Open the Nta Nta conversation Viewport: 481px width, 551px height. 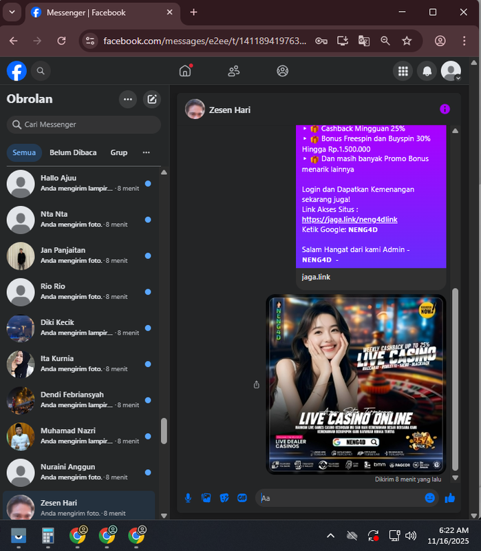coord(79,220)
